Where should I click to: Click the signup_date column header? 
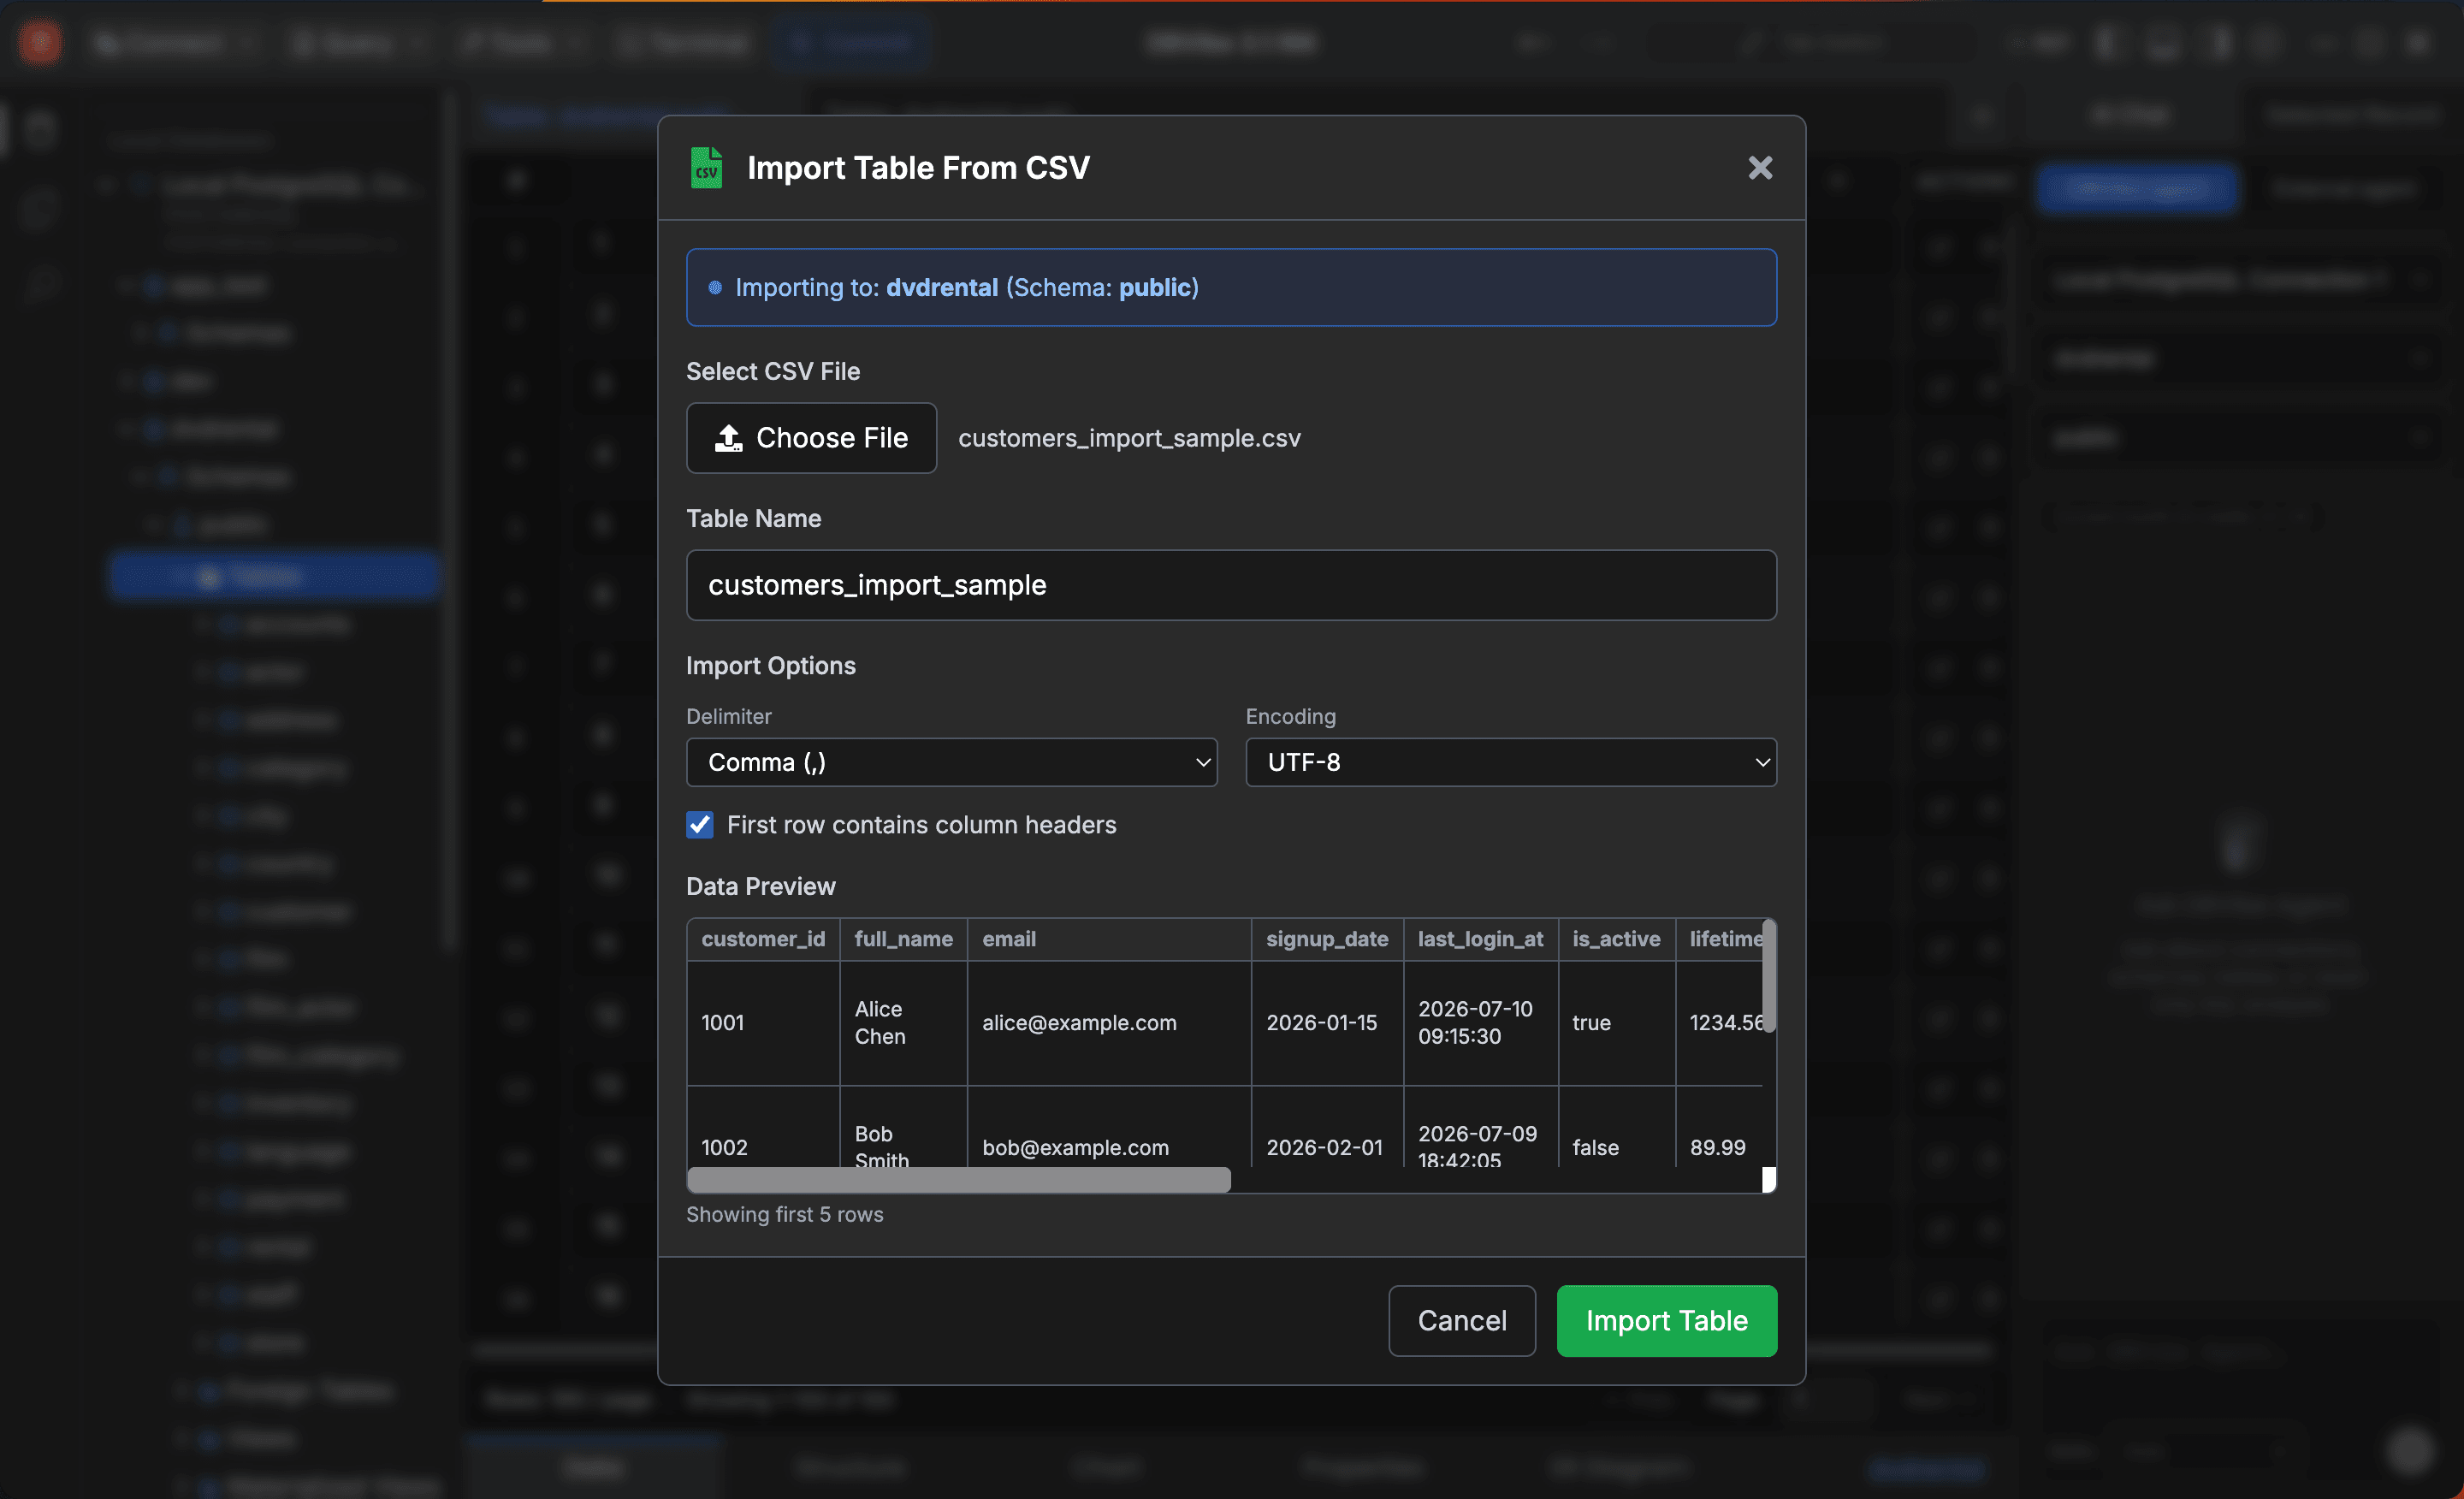pyautogui.click(x=1327, y=939)
